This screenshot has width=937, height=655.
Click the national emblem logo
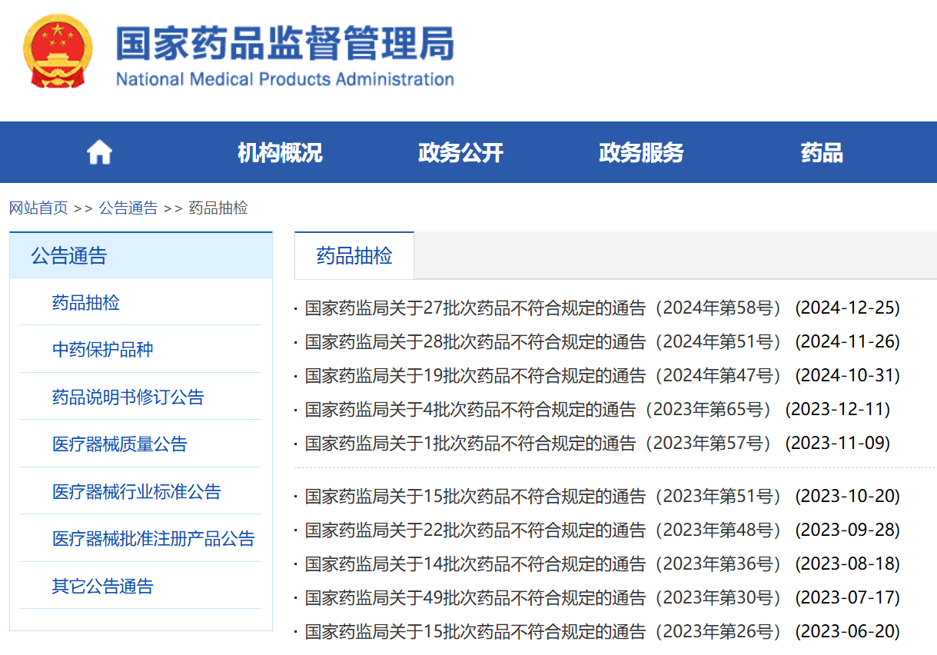[x=58, y=51]
